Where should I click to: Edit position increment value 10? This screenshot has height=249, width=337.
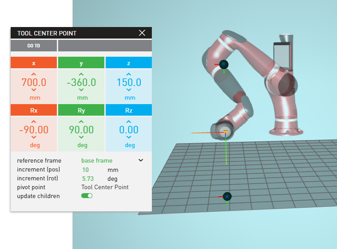coord(86,170)
